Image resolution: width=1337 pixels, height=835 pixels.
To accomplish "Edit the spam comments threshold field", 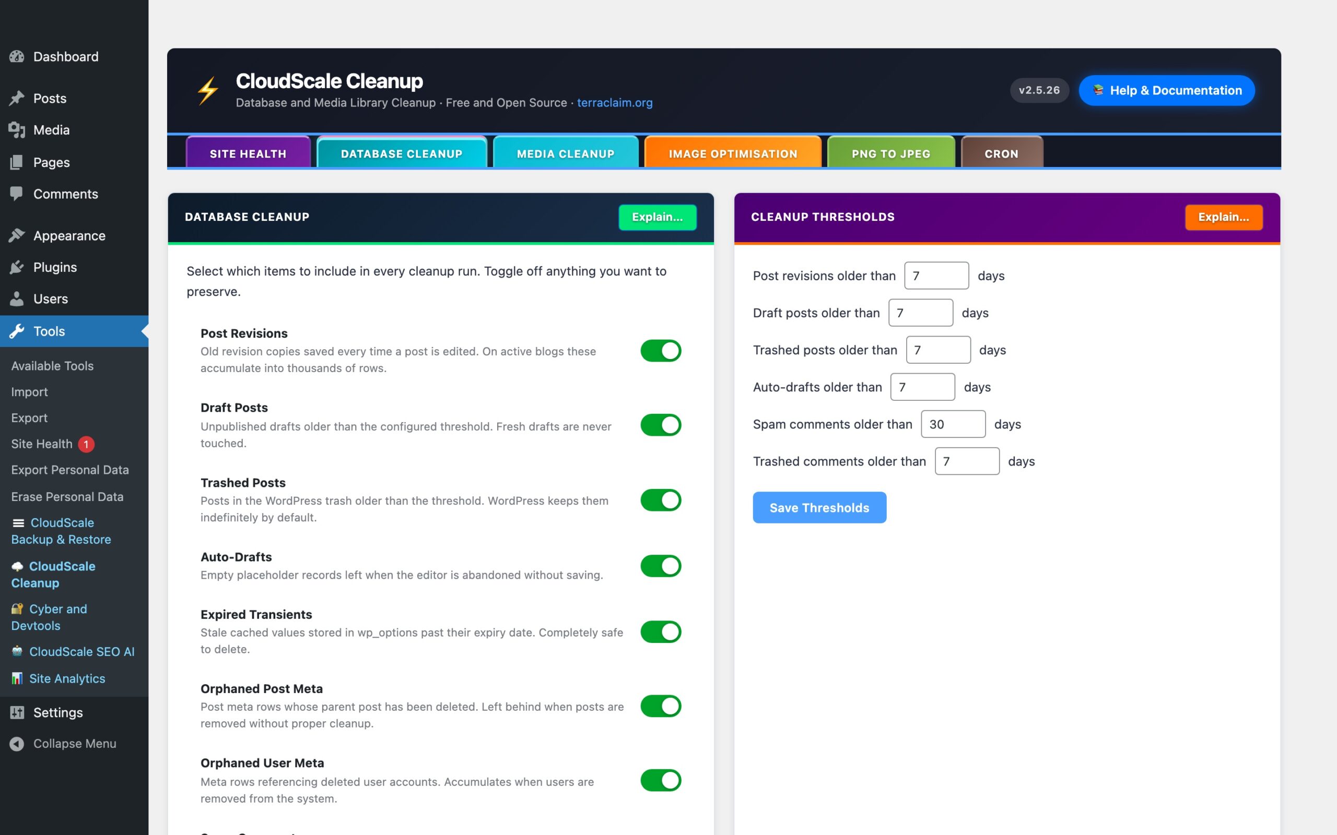I will pyautogui.click(x=953, y=424).
